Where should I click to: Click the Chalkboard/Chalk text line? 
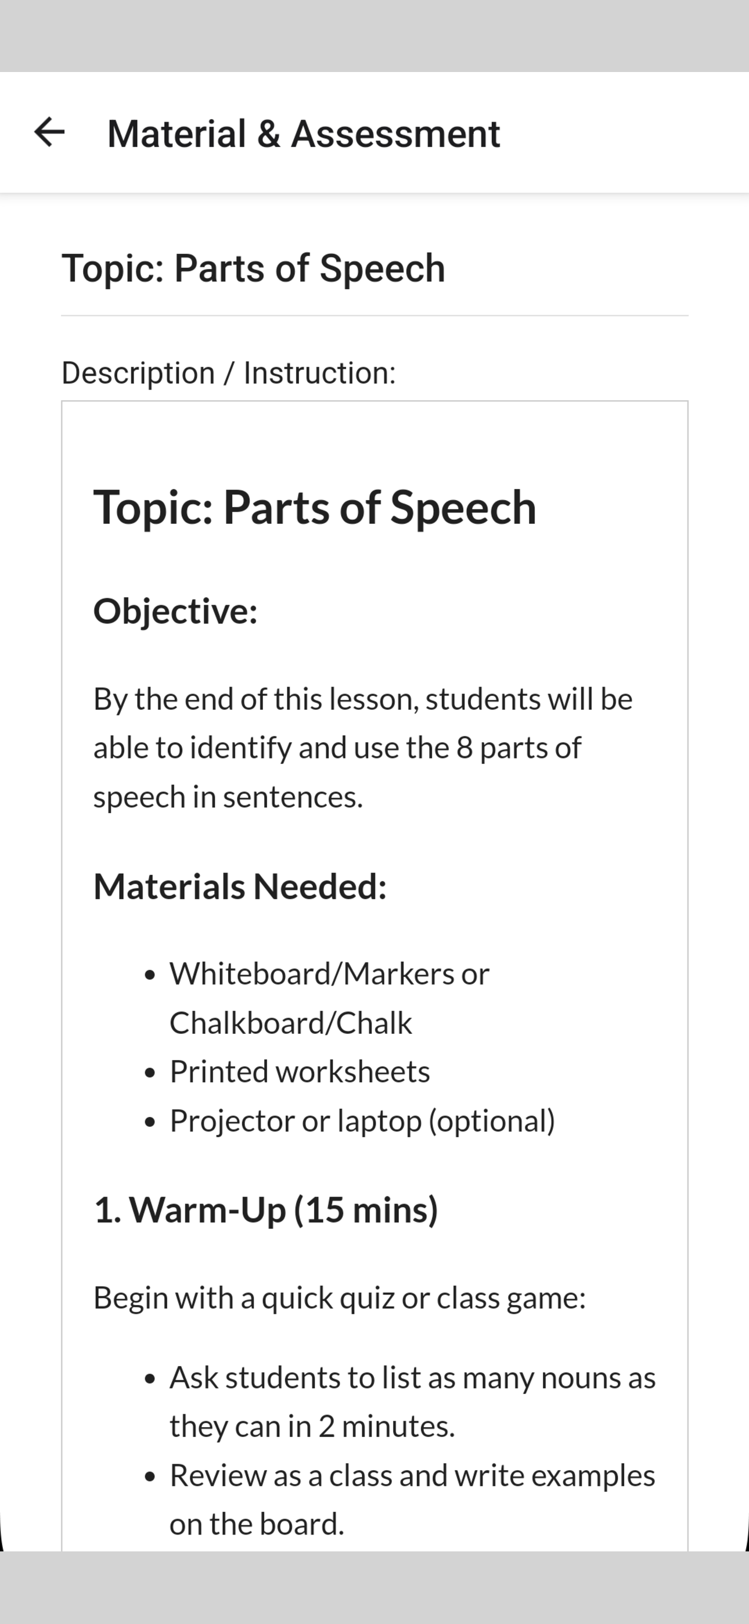291,1023
